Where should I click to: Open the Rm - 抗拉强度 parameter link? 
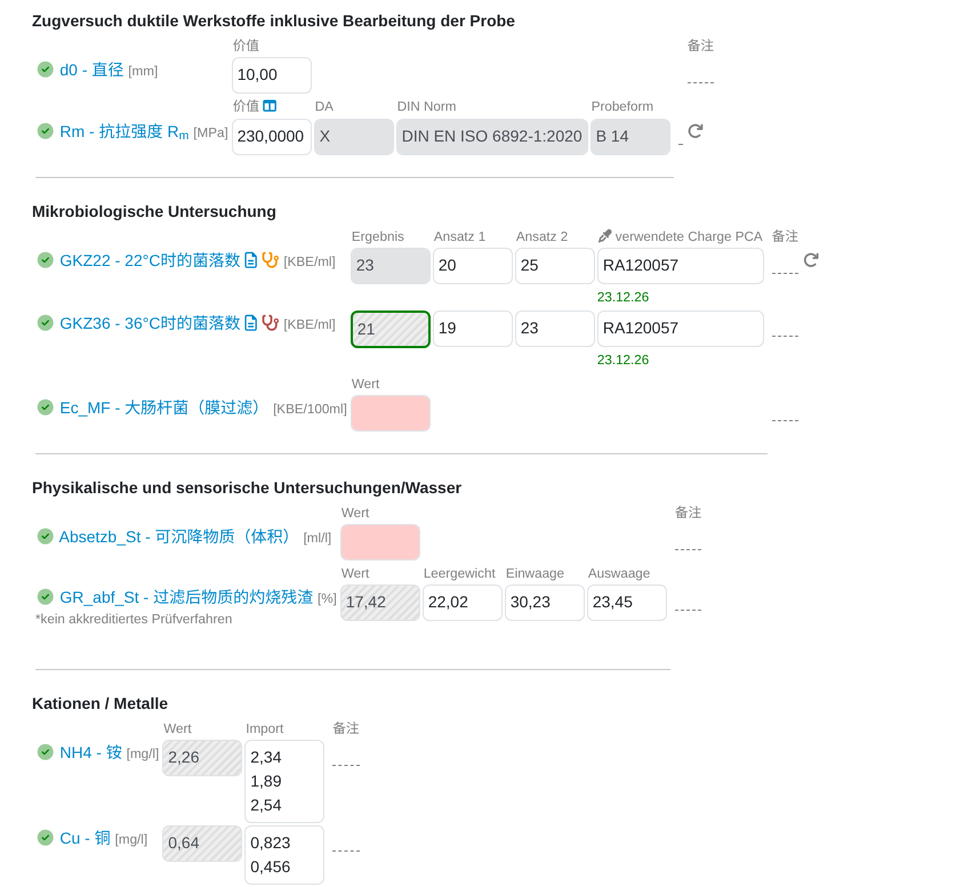click(124, 132)
